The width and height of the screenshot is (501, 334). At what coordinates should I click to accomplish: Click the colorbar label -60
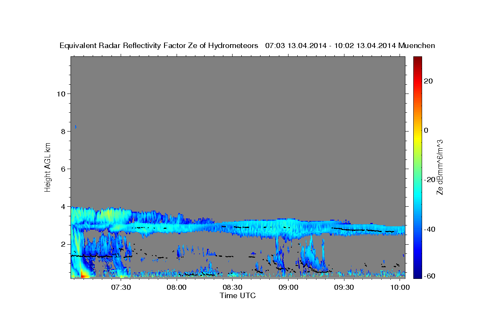click(429, 276)
